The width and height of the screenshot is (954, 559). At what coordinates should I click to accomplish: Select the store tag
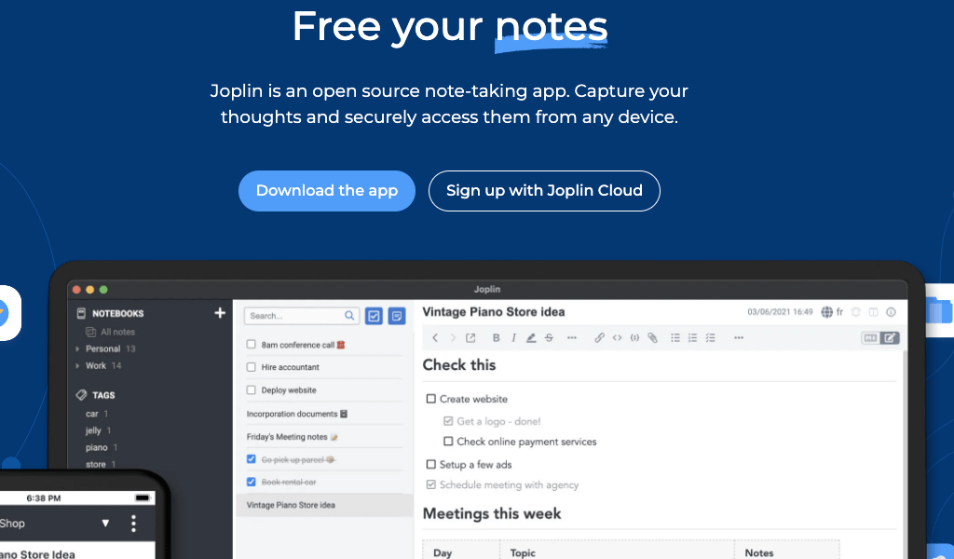96,464
